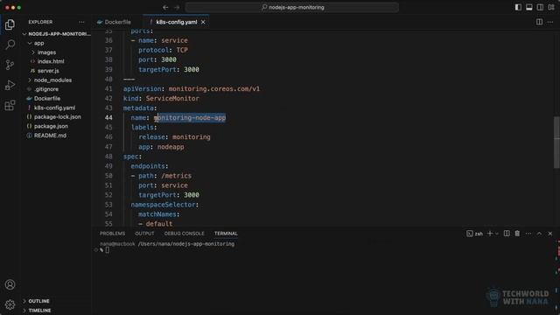Screen dimensions: 560x315
Task: Switch to the Output panel tab
Action: [x=144, y=234]
